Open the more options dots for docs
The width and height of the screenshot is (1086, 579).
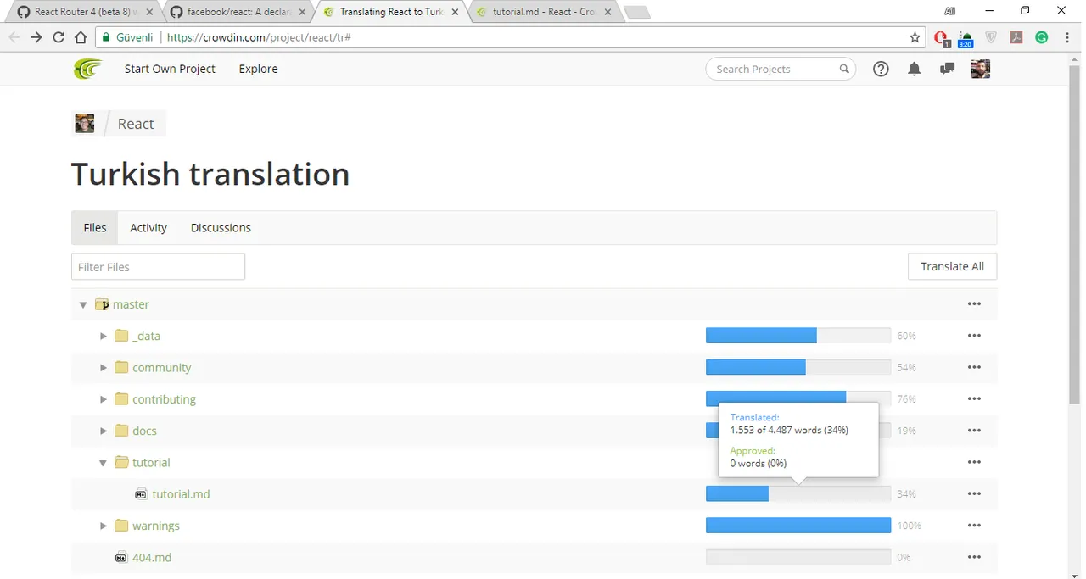point(974,431)
